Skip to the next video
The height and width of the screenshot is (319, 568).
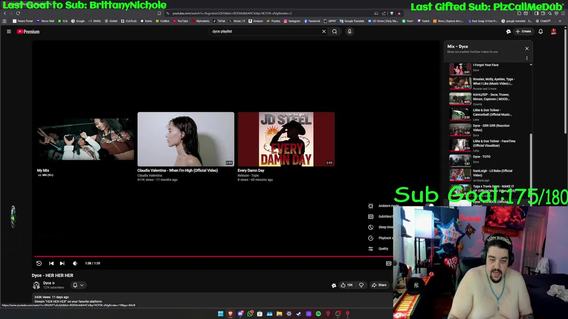pyautogui.click(x=62, y=263)
